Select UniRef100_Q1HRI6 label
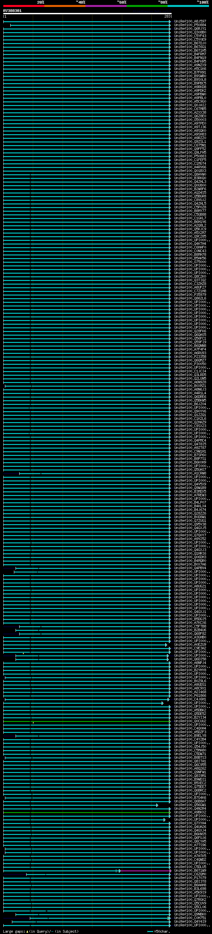212x934 pixels. [190, 553]
